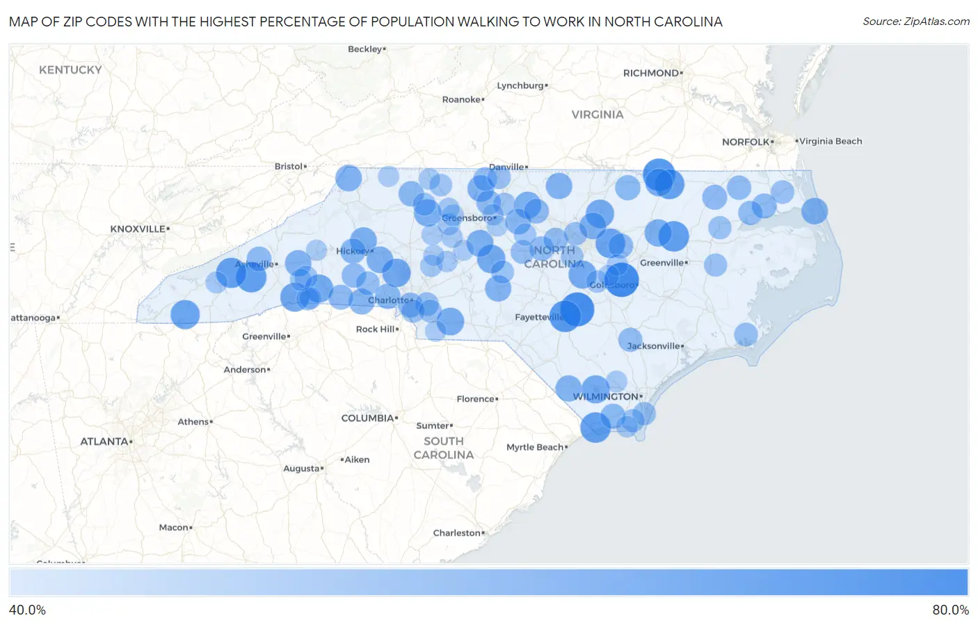Click the Rock Hill city label

pyautogui.click(x=377, y=330)
